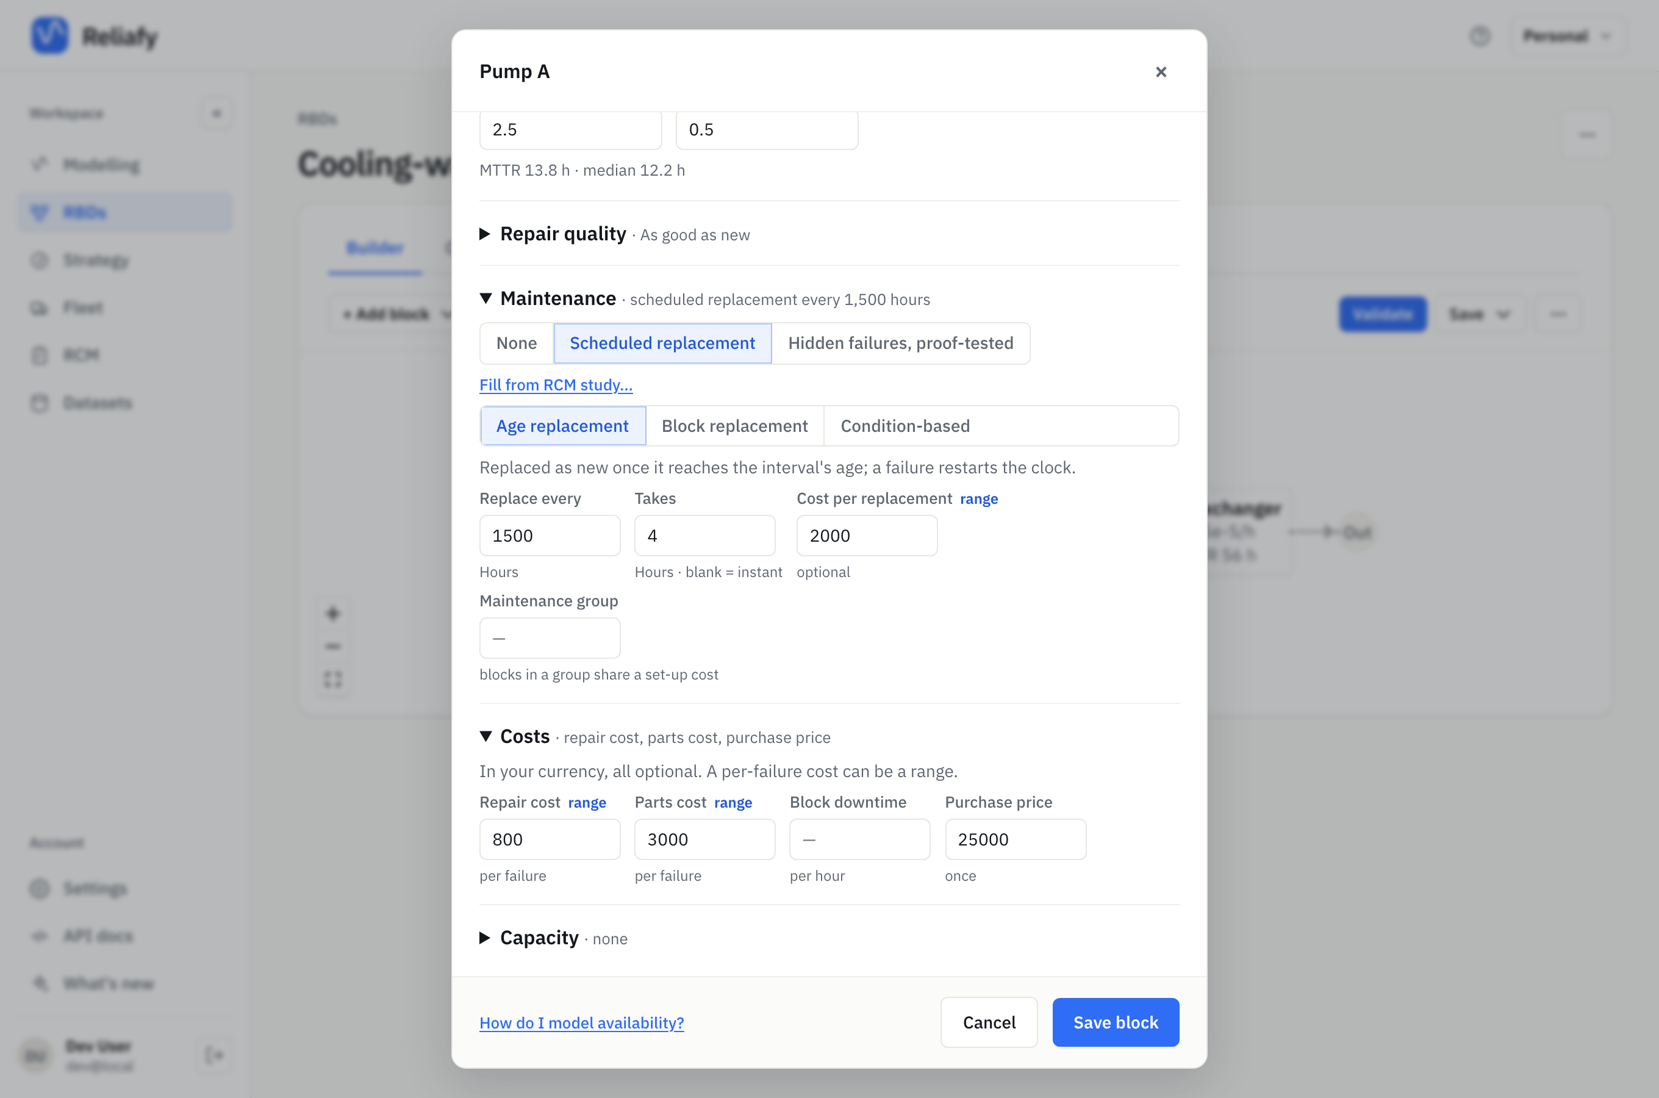The width and height of the screenshot is (1659, 1098).
Task: Open Datasets in the sidebar
Action: pyautogui.click(x=124, y=403)
